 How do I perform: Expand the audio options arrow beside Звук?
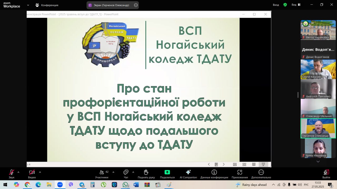(x=18, y=172)
